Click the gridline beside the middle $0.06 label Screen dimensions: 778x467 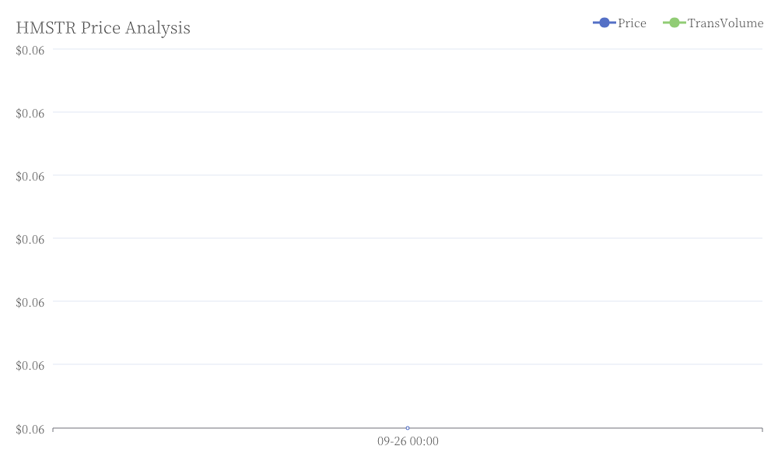[x=408, y=238]
